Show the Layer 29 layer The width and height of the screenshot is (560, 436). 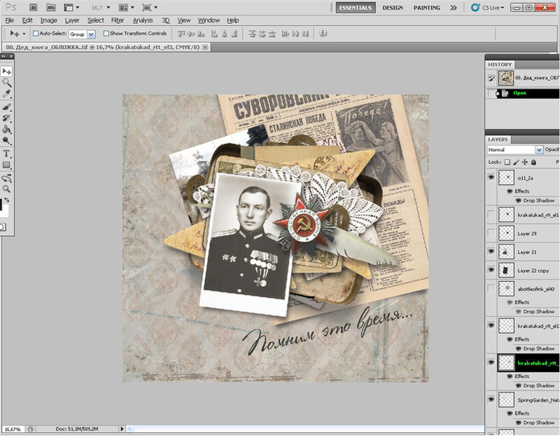pyautogui.click(x=491, y=233)
